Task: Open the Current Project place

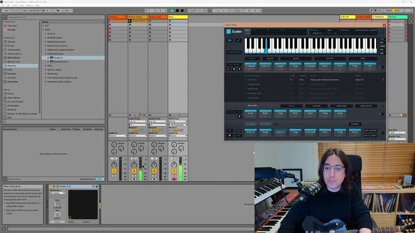Action: point(16,102)
